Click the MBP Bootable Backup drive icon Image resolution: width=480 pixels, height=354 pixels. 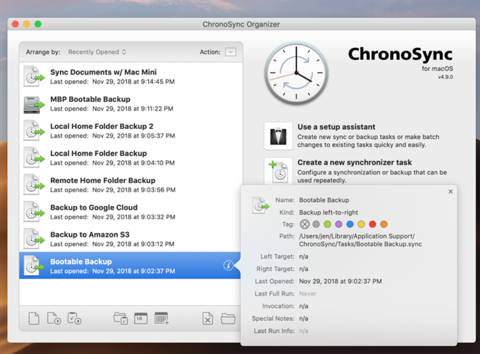(34, 104)
